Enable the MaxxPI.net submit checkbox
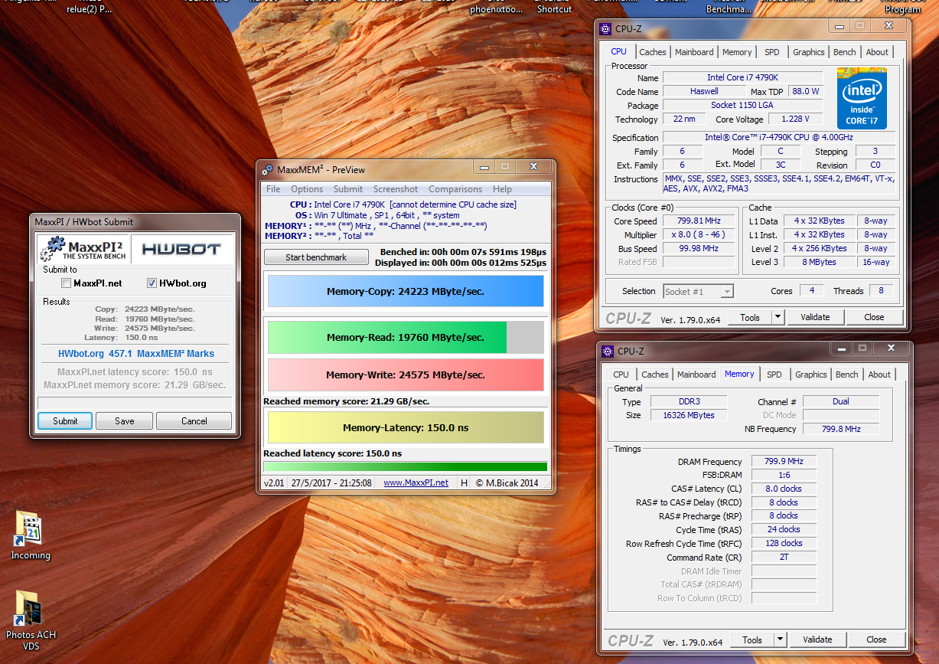939x664 pixels. pos(67,283)
